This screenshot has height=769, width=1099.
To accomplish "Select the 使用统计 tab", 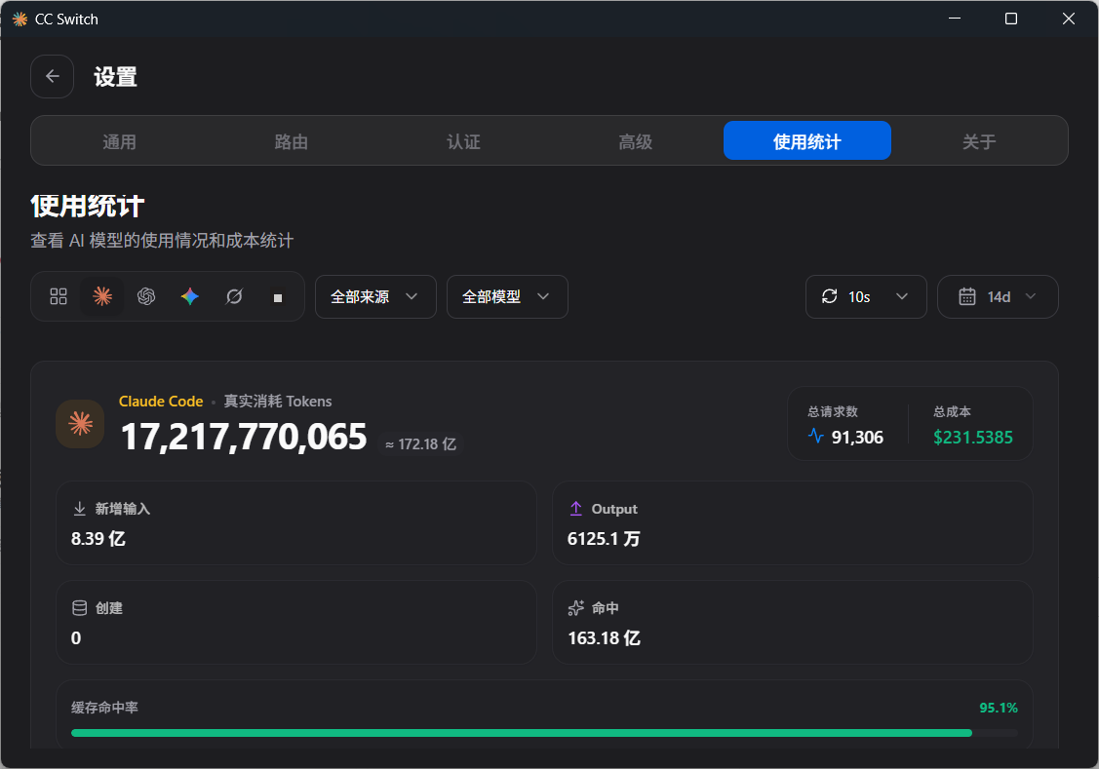I will [807, 140].
